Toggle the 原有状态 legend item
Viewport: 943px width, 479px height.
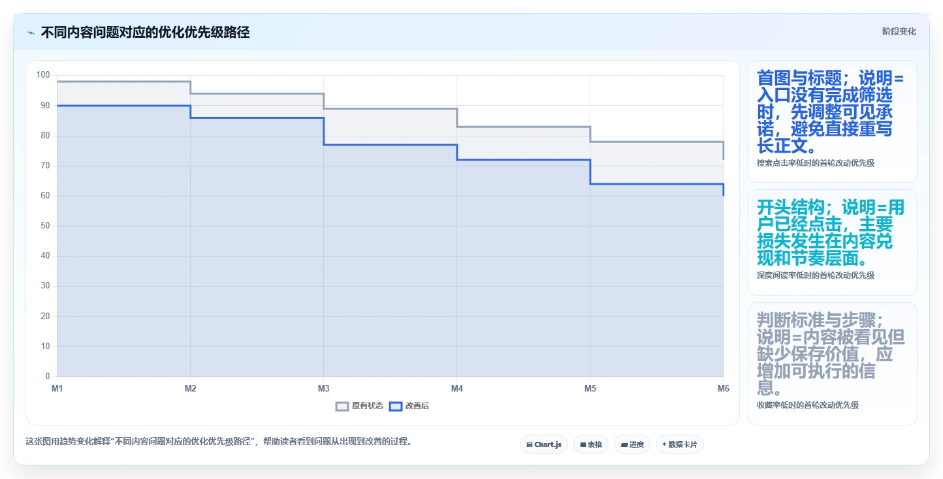(359, 406)
